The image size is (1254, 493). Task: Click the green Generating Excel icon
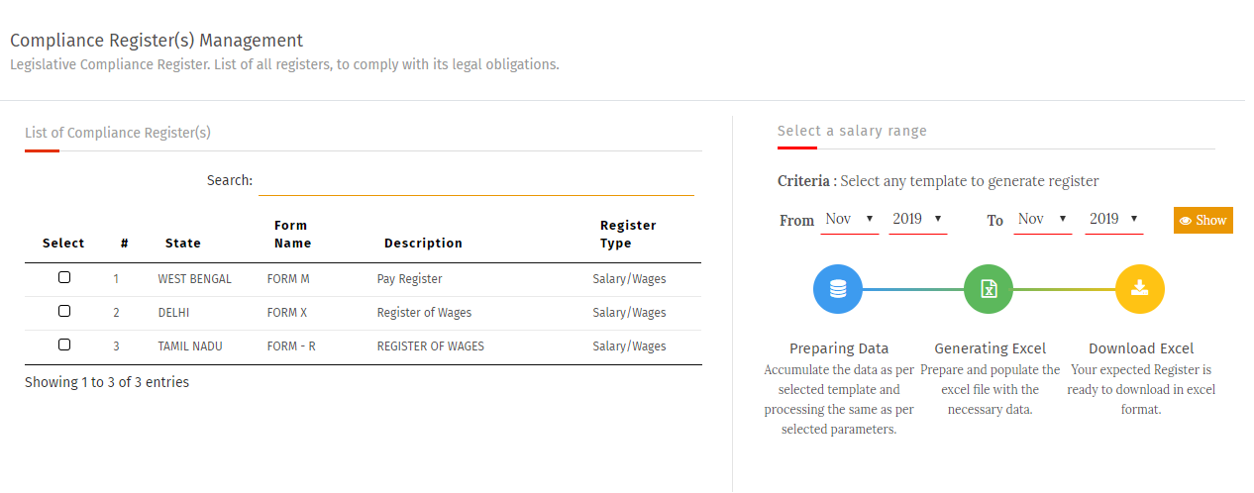point(989,289)
